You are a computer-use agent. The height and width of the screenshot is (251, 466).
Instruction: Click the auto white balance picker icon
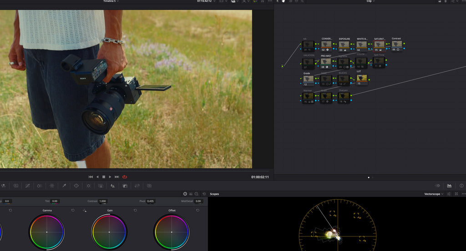coord(85,211)
